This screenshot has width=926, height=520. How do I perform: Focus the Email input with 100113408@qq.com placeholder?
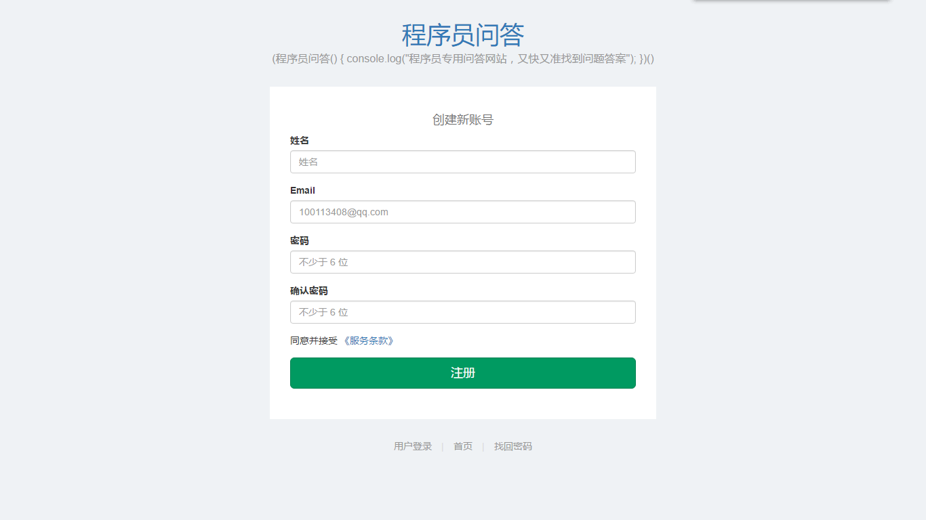(x=463, y=212)
